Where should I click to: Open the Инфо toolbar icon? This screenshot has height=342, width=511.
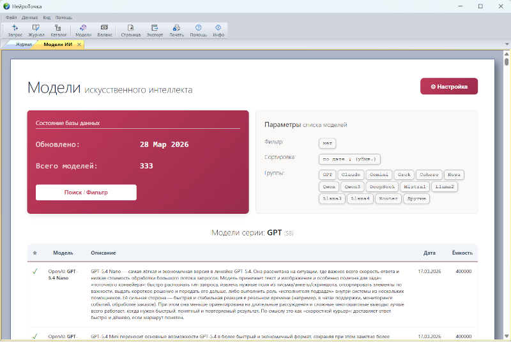(x=218, y=31)
